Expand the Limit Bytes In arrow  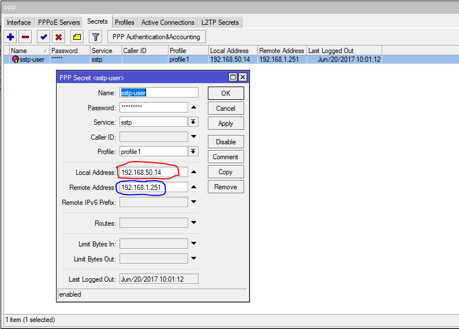[193, 244]
